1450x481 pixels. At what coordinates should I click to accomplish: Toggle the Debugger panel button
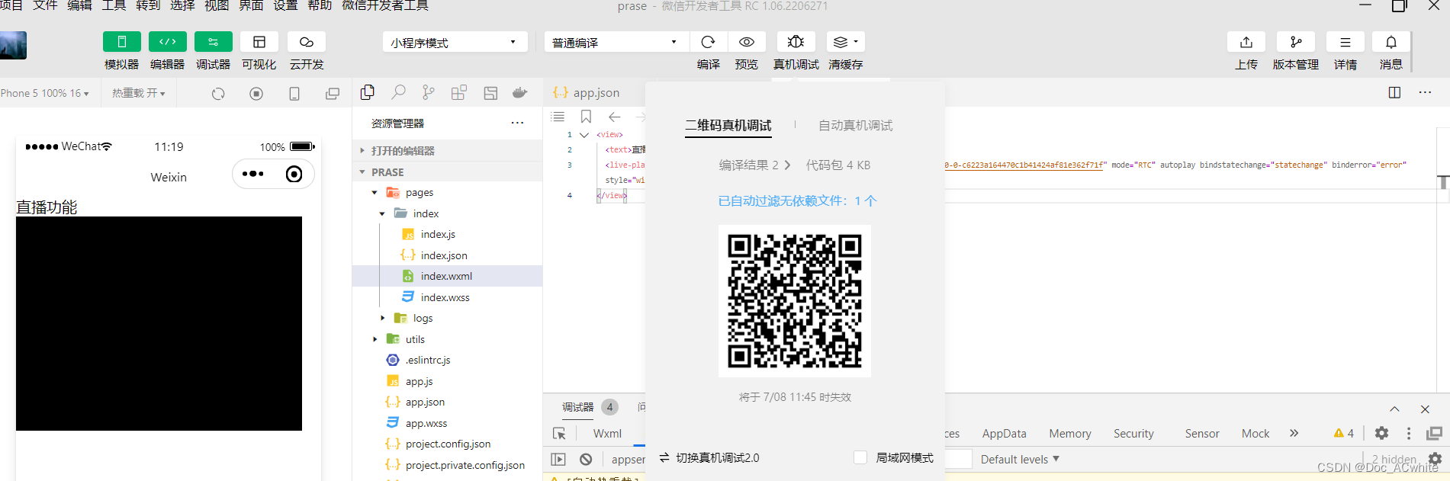coord(214,42)
